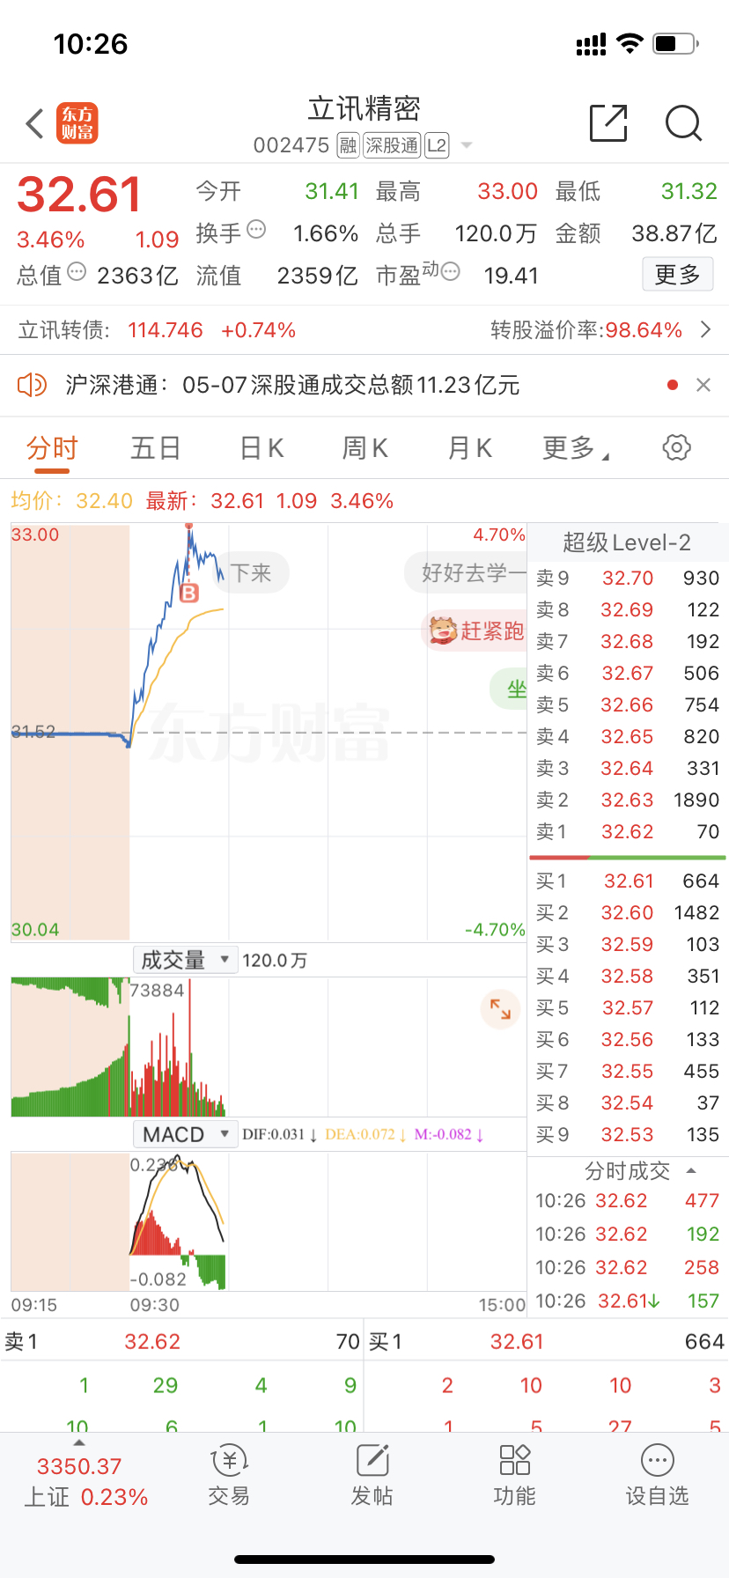The image size is (729, 1578).
Task: Select 买2 price 32.60 row
Action: point(627,913)
